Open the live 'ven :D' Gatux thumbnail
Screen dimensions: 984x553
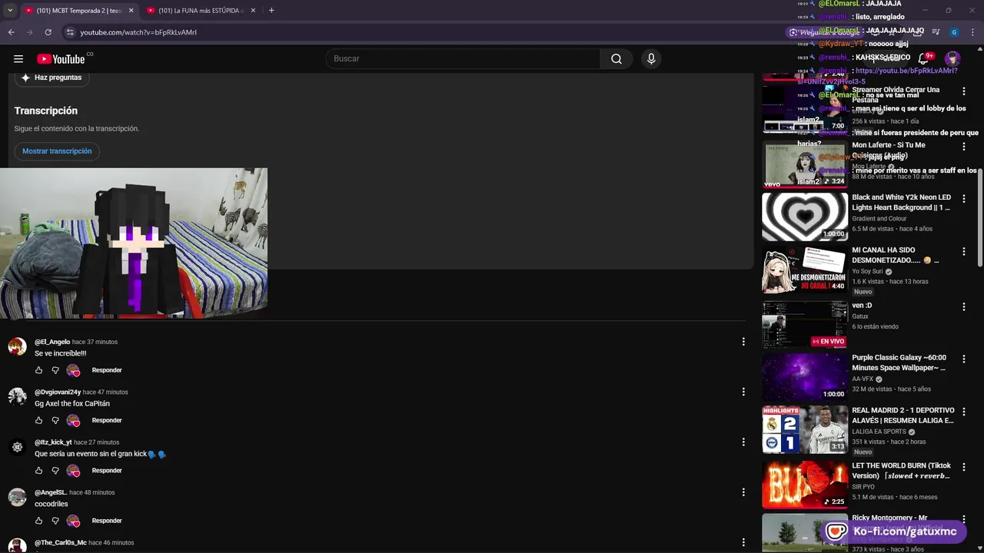[804, 324]
